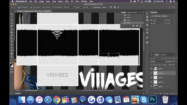This screenshot has height=105, width=187.
Task: Delete current state in History panel
Action: coord(141,26)
